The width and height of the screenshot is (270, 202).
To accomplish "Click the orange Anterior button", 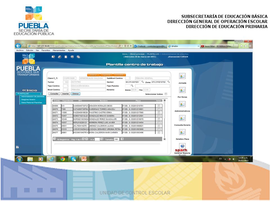I will click(93, 75).
